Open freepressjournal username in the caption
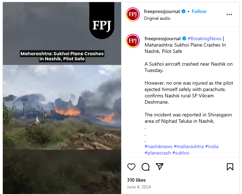 pos(162,38)
